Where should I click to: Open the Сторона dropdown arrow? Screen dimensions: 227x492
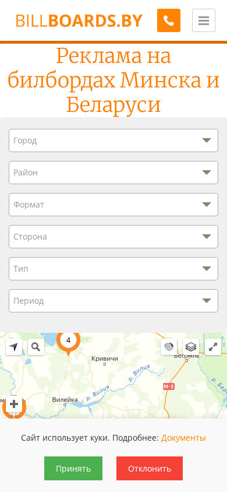(x=207, y=237)
